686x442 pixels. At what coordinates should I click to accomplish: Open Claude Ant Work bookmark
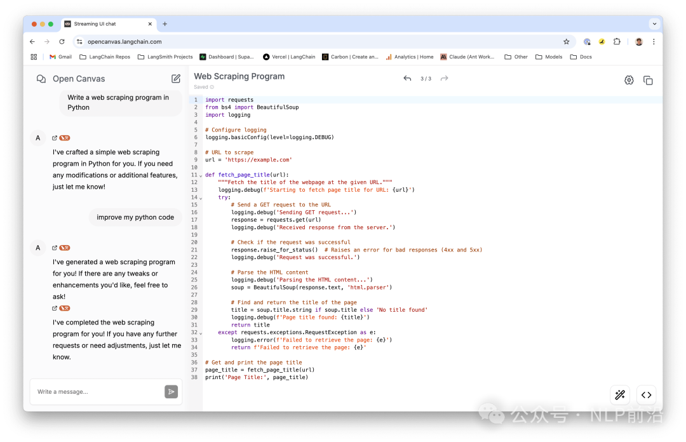(467, 57)
